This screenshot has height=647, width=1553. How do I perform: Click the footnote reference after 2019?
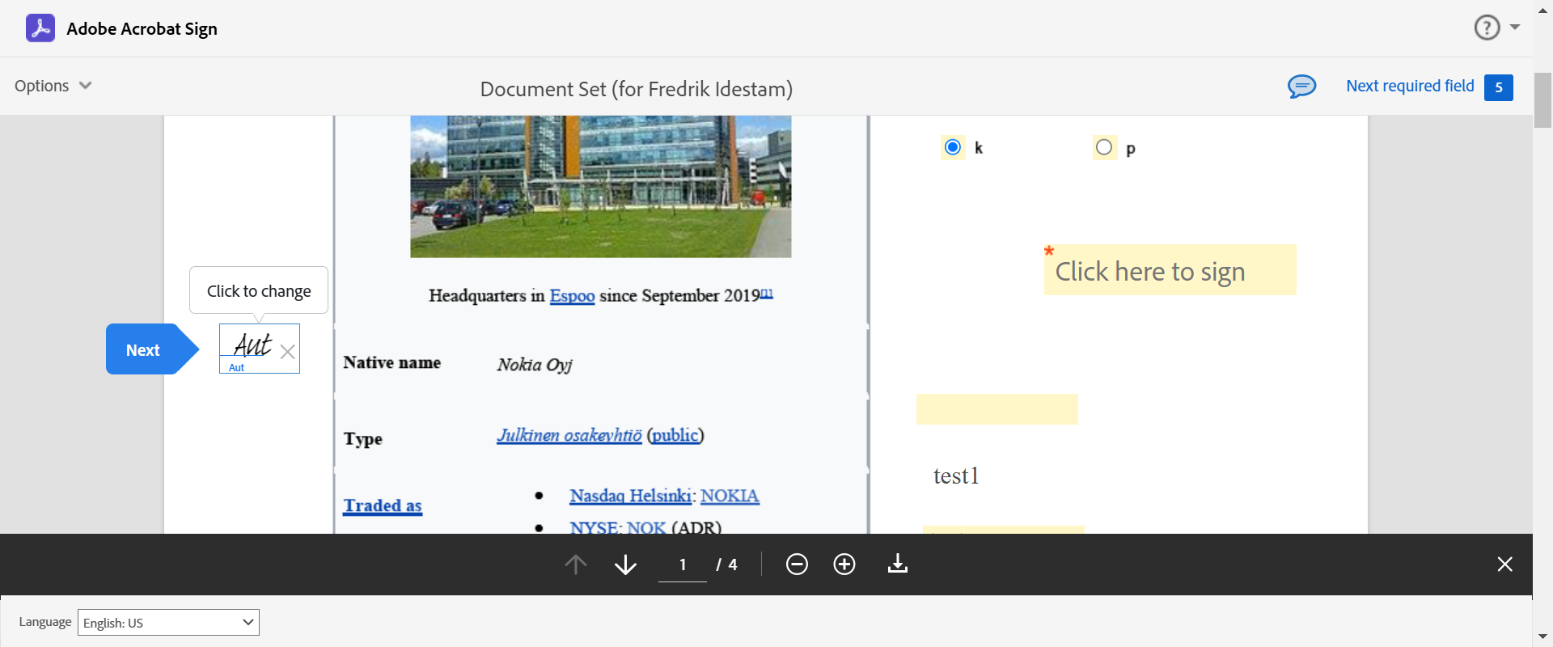(767, 293)
